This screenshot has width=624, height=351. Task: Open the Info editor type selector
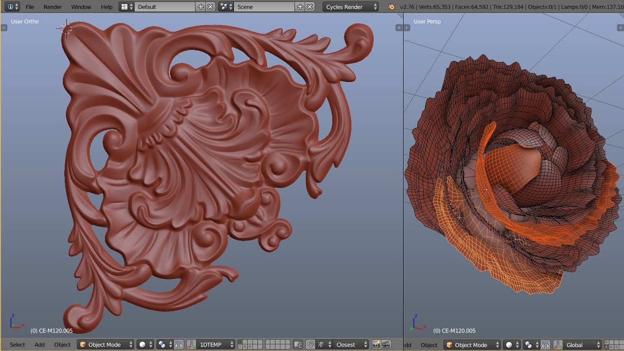(x=13, y=7)
